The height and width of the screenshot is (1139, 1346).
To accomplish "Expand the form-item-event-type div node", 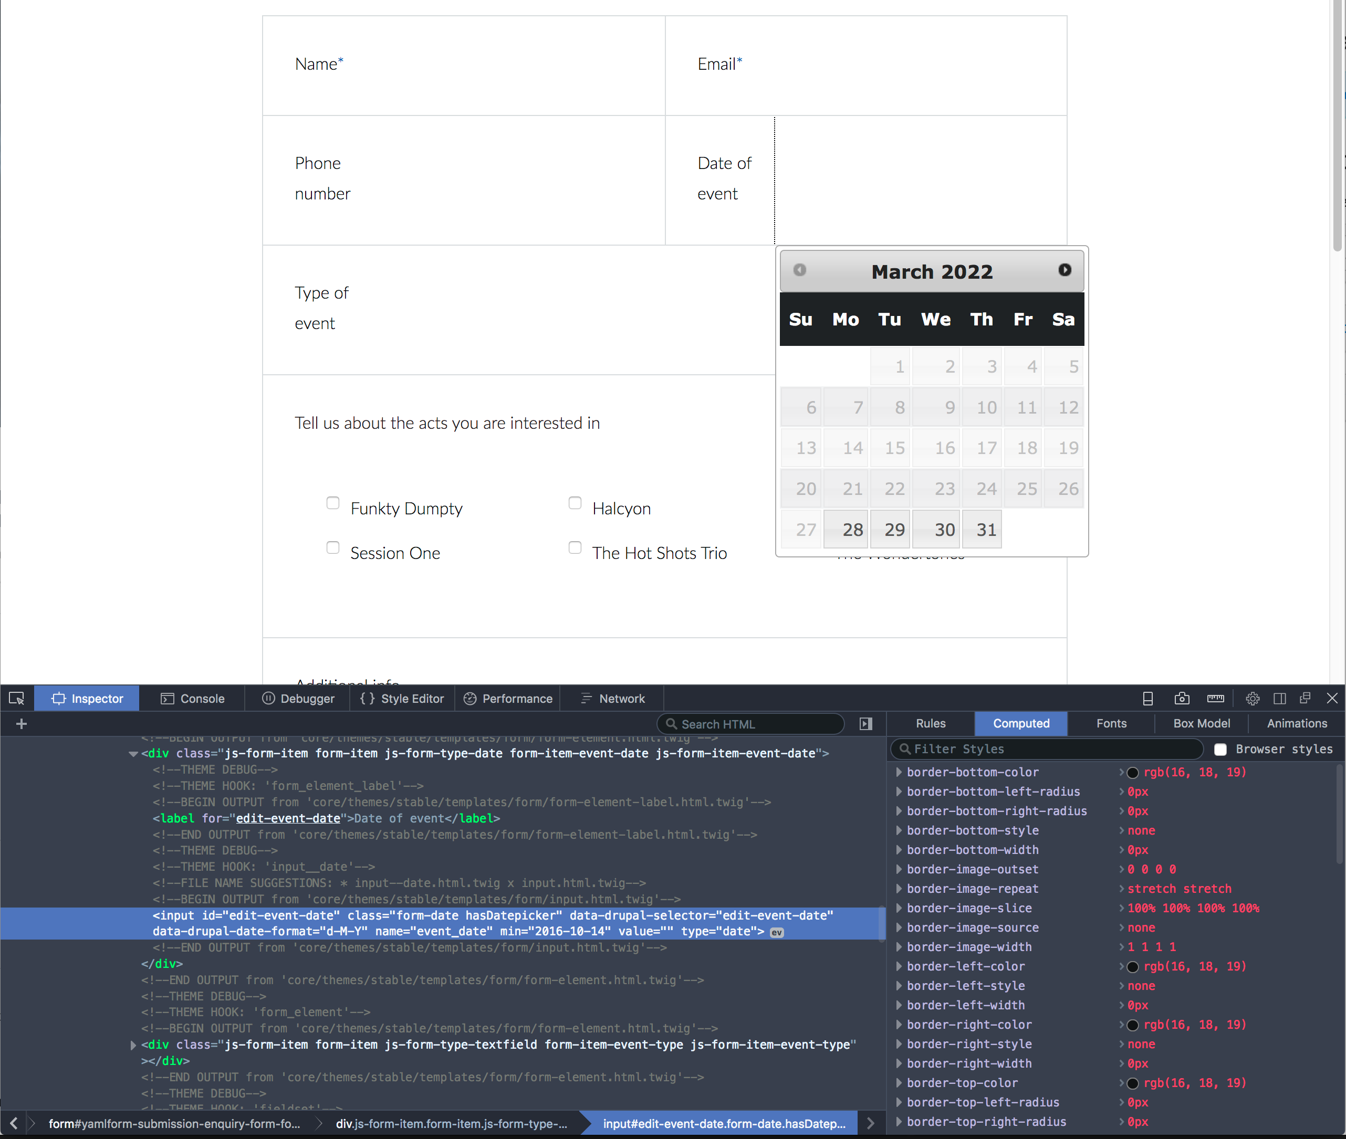I will [133, 1045].
